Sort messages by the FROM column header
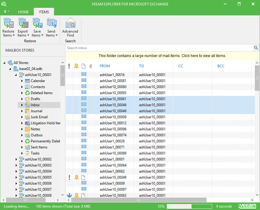 click(x=105, y=66)
